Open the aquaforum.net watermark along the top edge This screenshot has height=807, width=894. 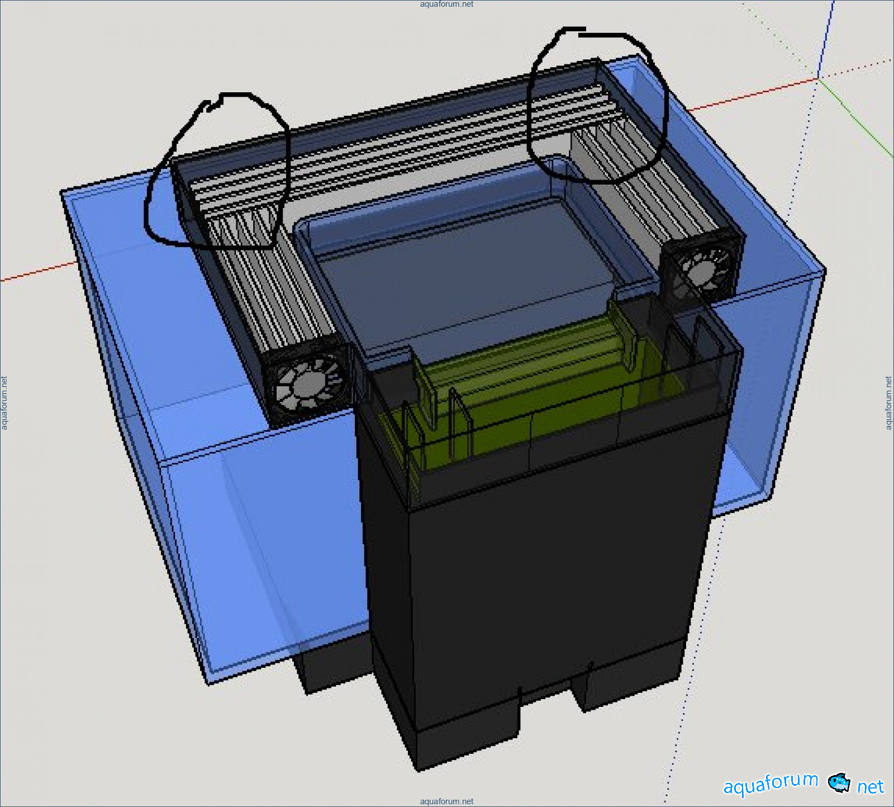446,4
